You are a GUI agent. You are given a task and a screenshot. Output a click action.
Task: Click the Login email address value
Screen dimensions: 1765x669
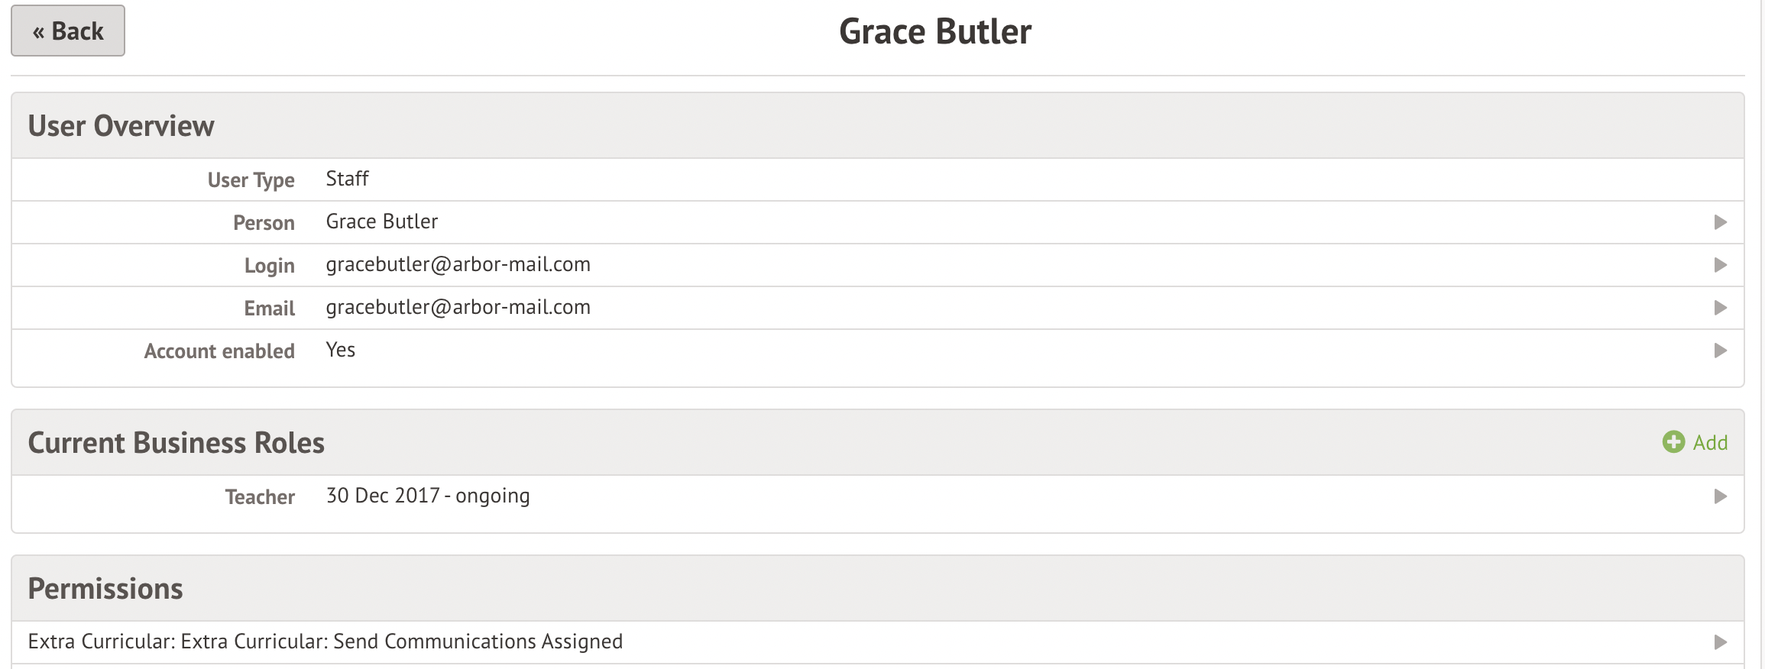[x=458, y=264]
